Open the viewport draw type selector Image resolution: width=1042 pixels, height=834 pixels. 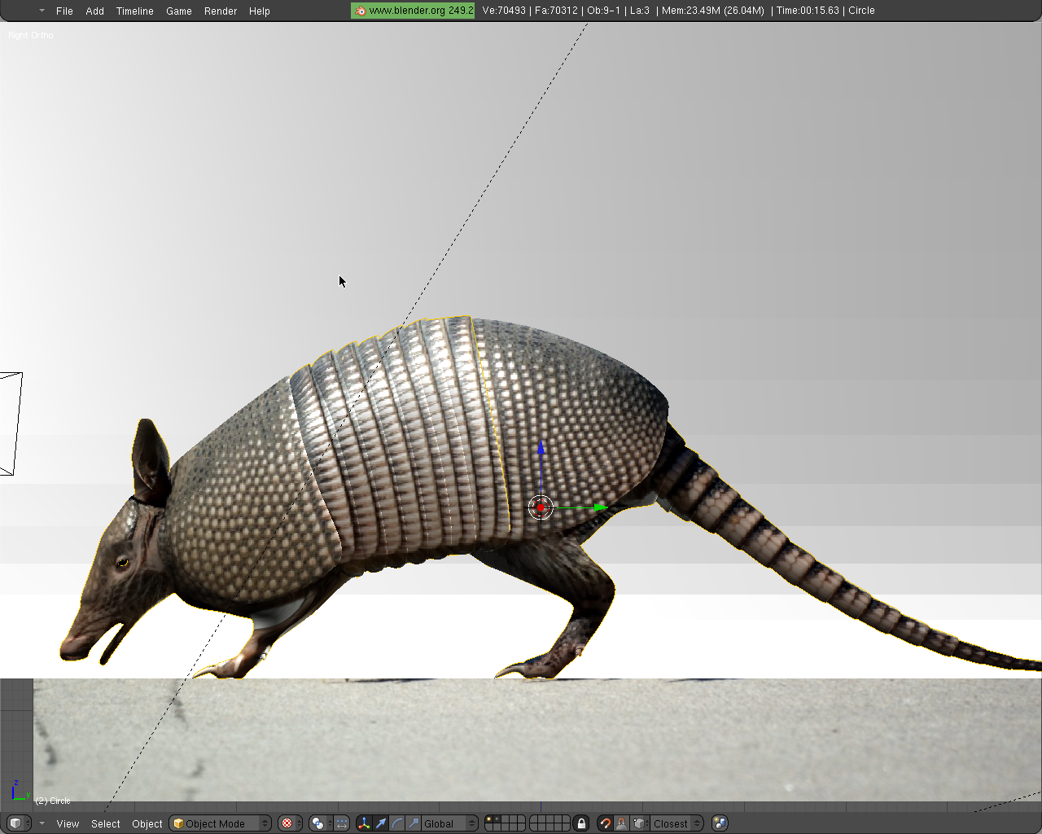(x=289, y=823)
